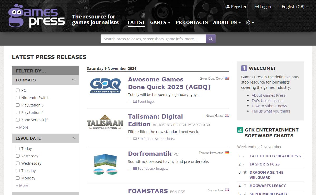Click the Talisman logo thumbnail
Image resolution: width=316 pixels, height=195 pixels.
coord(105,122)
